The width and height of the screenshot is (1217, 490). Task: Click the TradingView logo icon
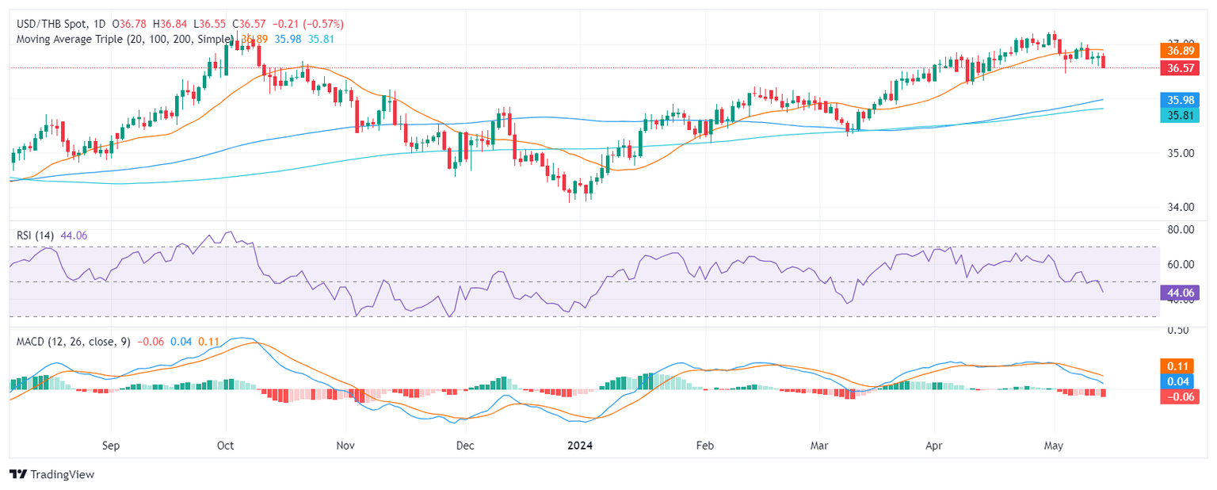pyautogui.click(x=17, y=474)
